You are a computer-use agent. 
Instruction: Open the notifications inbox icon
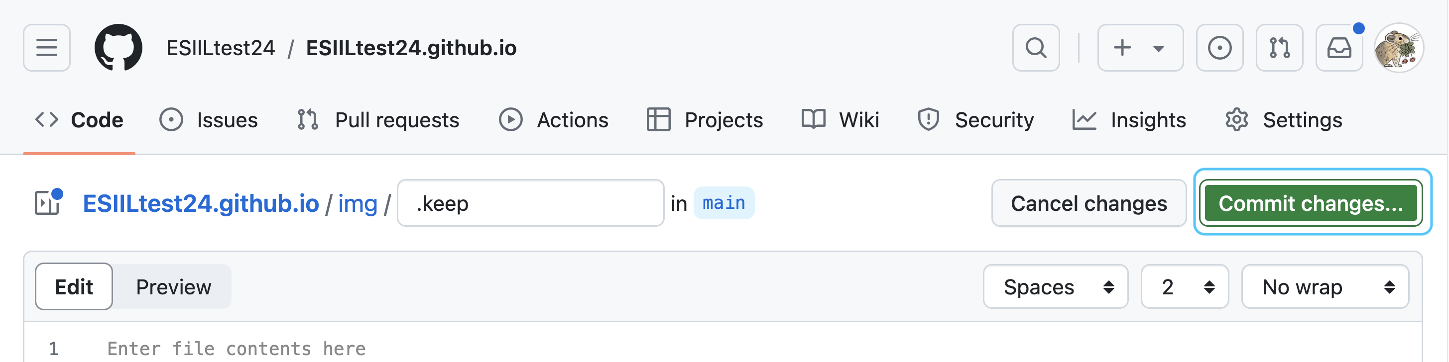click(1339, 48)
